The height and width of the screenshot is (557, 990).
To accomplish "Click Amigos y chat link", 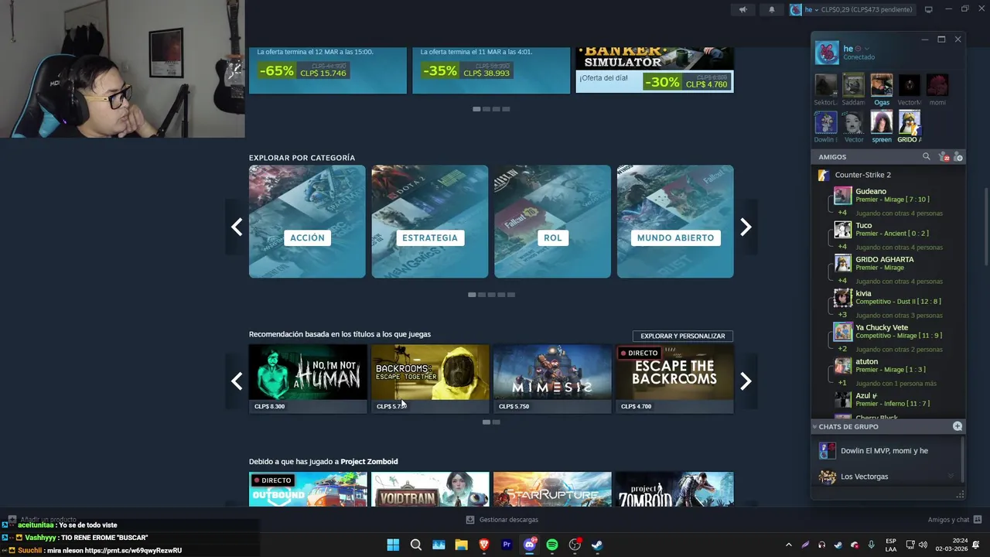I will click(x=948, y=520).
